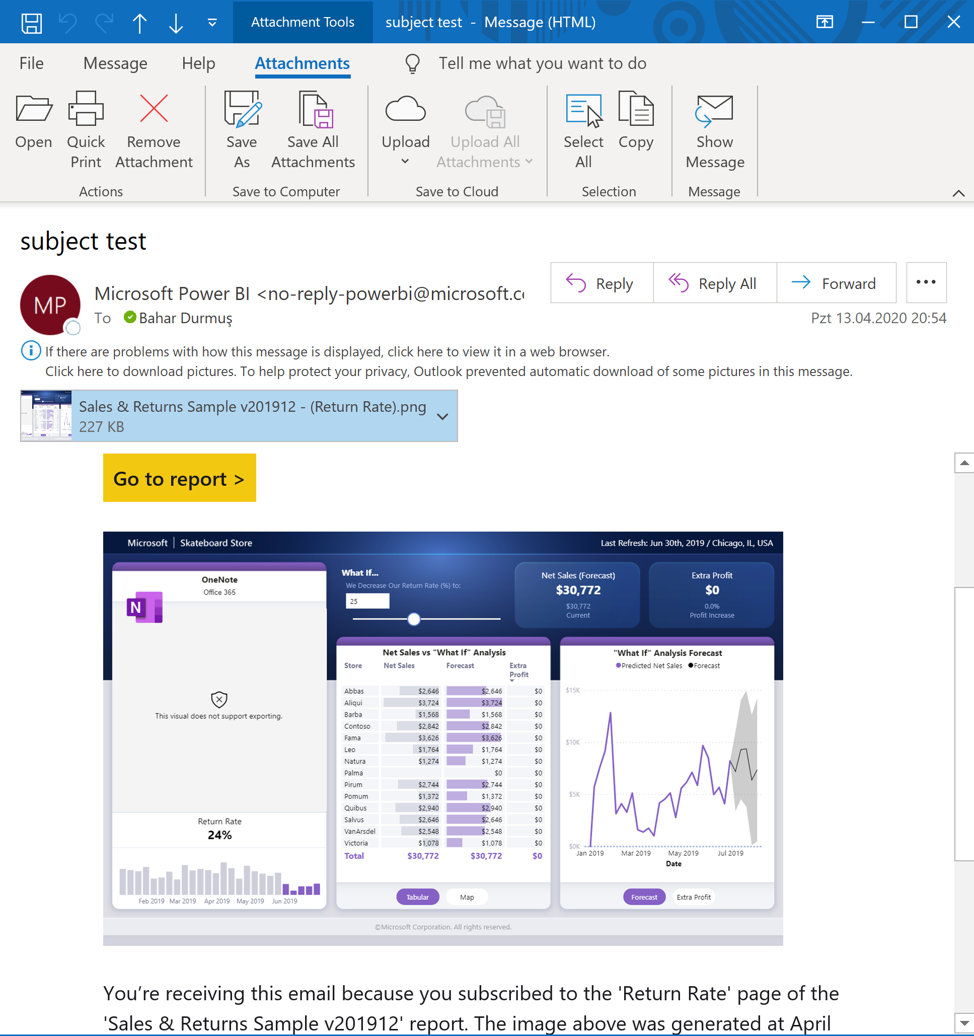Screen dimensions: 974x1036
Task: Go to previous item up arrow
Action: [139, 23]
